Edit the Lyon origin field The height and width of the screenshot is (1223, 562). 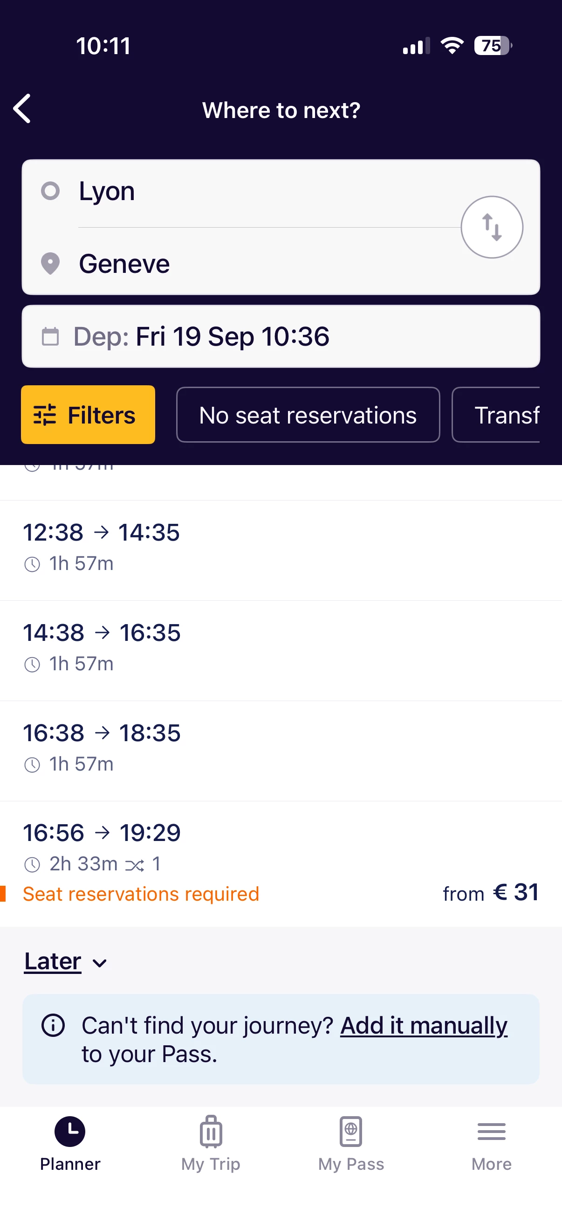point(266,191)
